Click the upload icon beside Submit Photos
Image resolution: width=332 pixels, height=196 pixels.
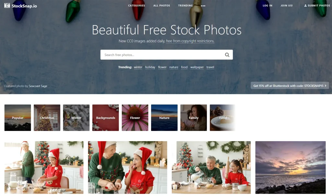305,6
